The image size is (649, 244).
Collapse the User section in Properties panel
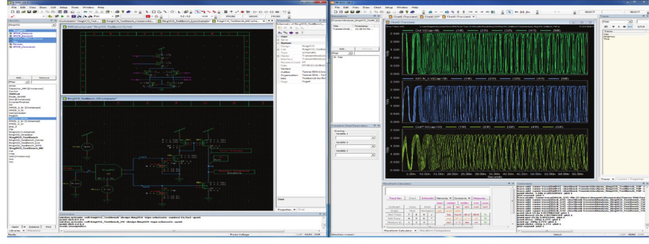coord(279,37)
